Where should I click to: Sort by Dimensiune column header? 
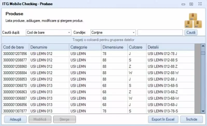click(x=114, y=47)
